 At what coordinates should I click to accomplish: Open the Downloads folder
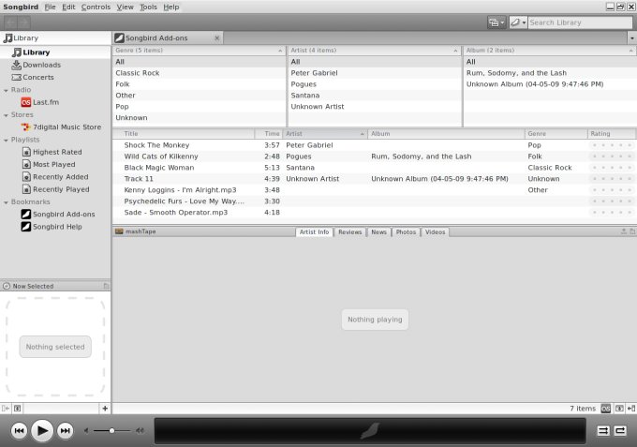pos(42,65)
